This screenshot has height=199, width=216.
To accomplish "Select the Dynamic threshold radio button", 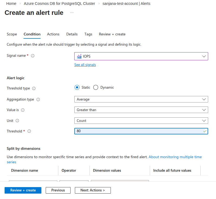I will tap(95, 87).
